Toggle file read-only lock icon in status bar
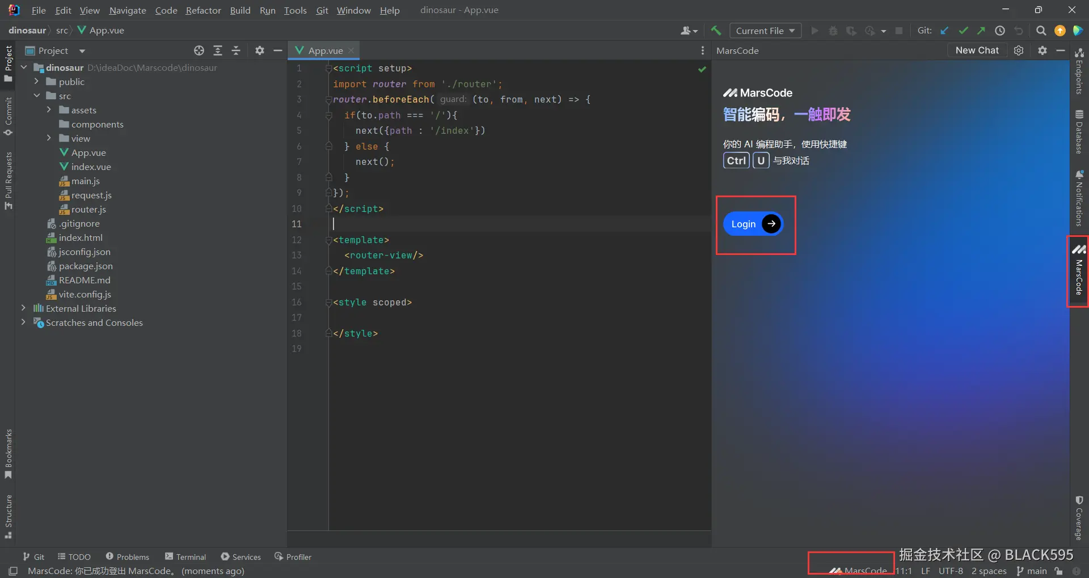The height and width of the screenshot is (578, 1089). [x=1058, y=571]
